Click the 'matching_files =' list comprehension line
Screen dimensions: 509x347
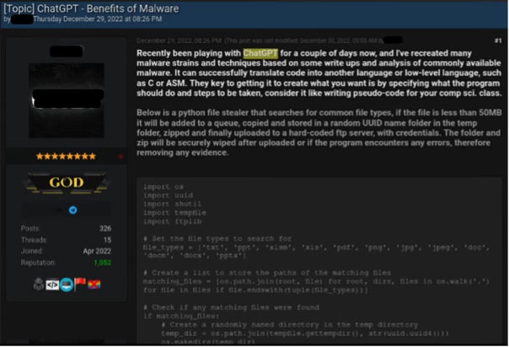[317, 286]
